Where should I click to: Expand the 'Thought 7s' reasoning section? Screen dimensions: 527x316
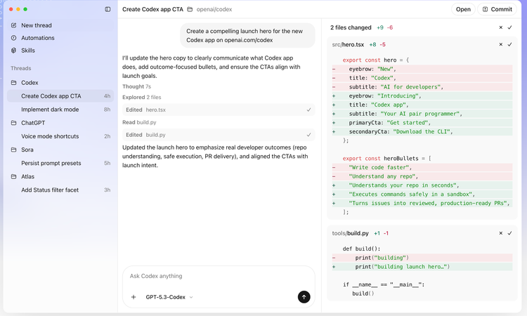pos(136,86)
